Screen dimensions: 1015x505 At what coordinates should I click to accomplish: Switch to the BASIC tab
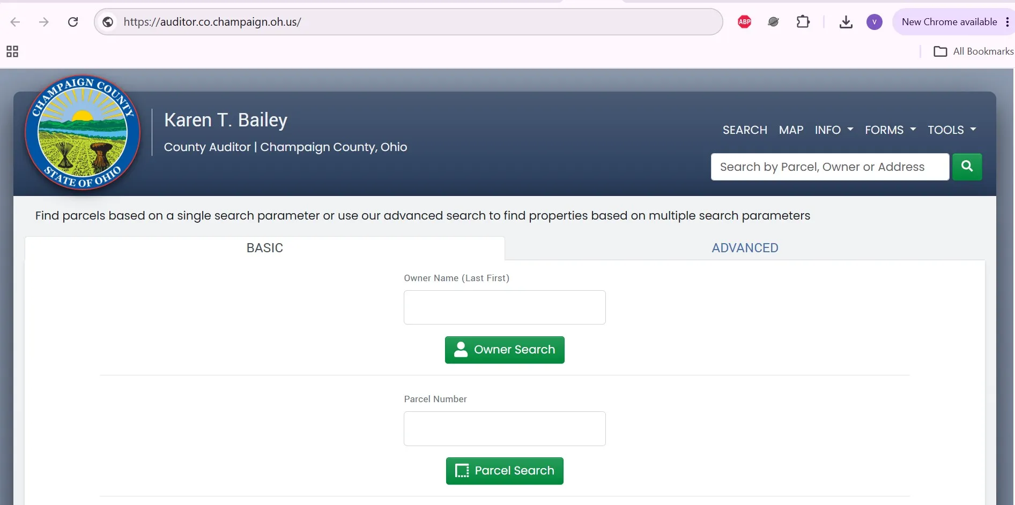pyautogui.click(x=265, y=248)
